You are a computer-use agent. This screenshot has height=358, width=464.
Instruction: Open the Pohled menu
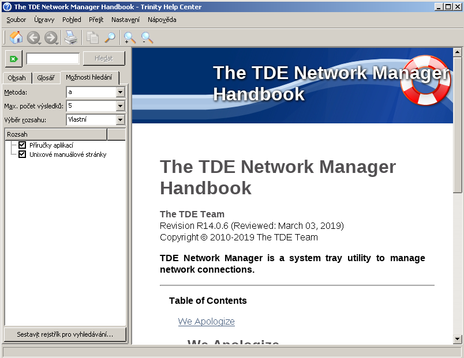pyautogui.click(x=72, y=20)
